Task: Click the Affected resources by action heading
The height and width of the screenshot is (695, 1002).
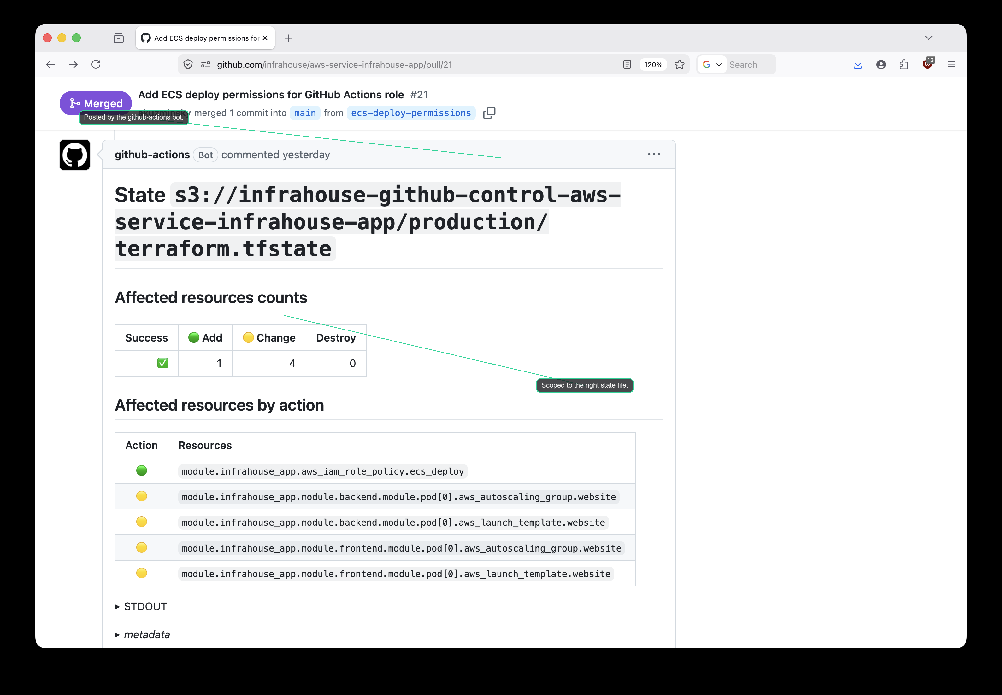Action: 219,405
